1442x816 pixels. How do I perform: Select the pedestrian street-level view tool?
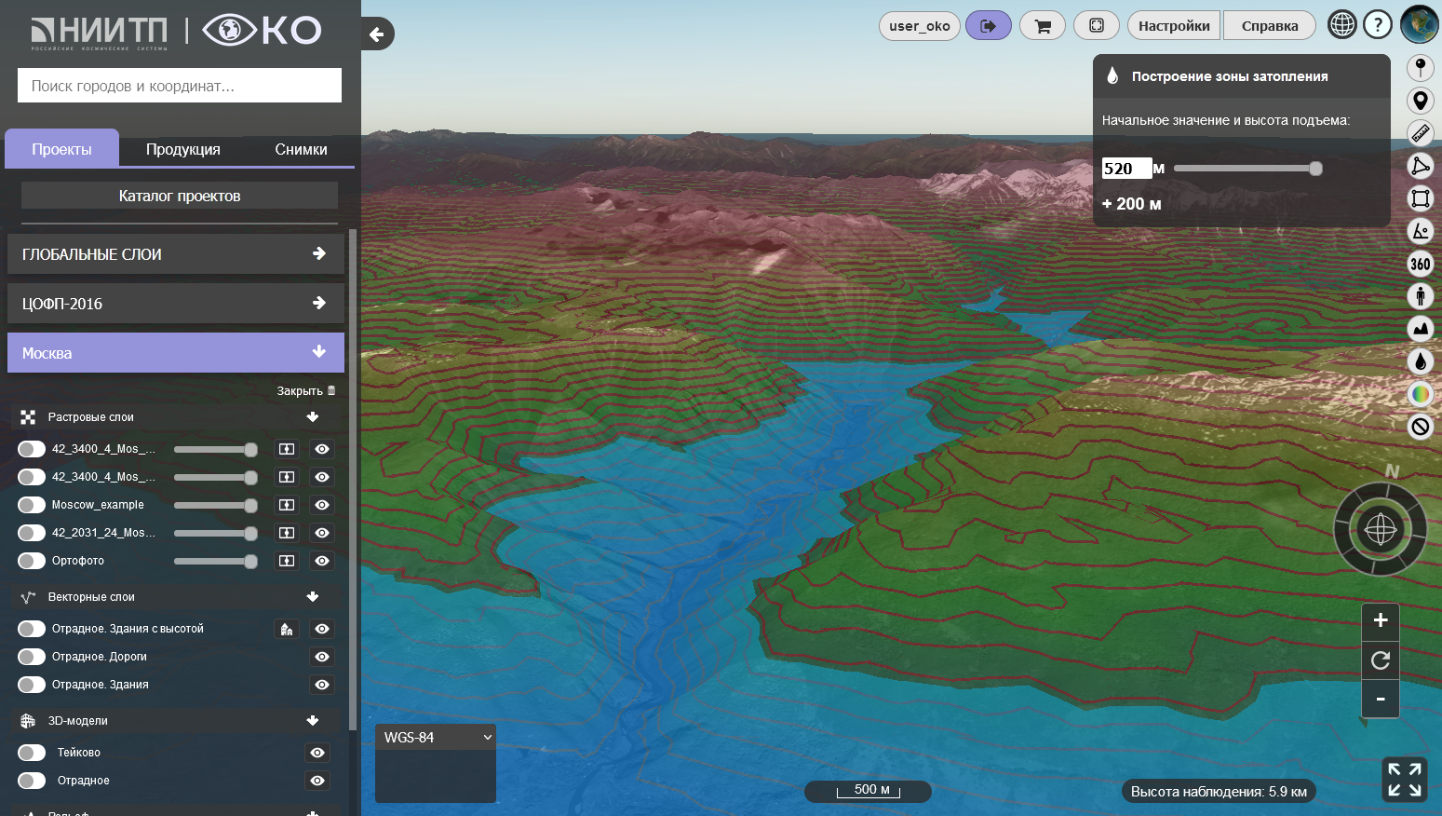tap(1420, 296)
